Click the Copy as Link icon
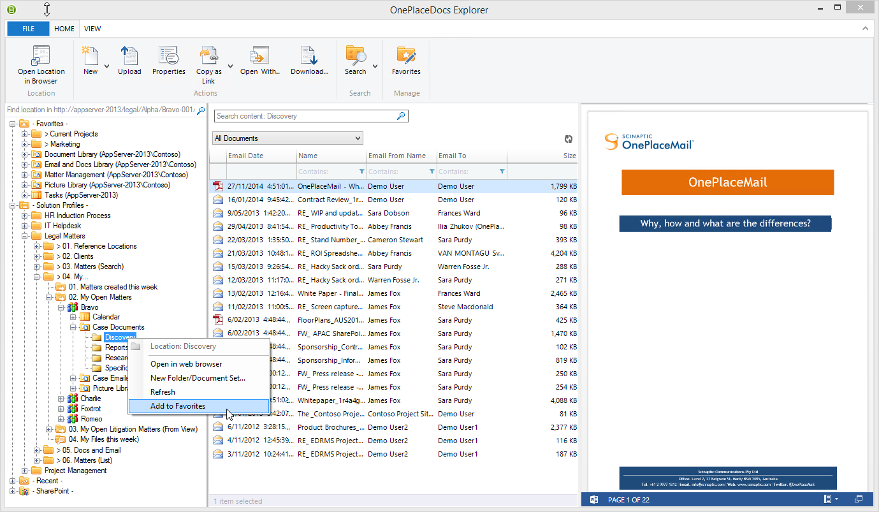879x512 pixels. (x=208, y=55)
